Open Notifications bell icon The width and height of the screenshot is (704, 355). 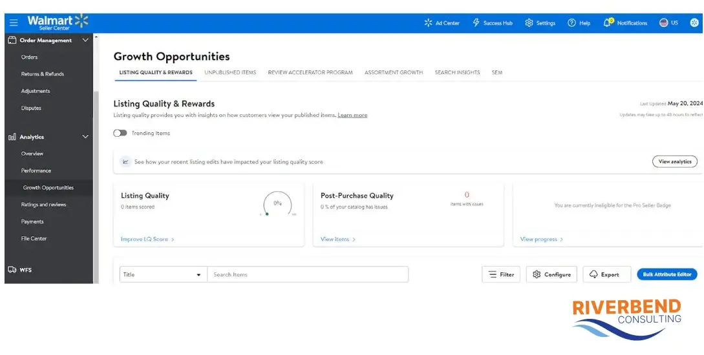pyautogui.click(x=608, y=23)
